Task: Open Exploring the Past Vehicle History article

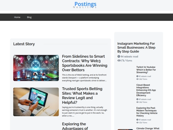Action: point(147,112)
